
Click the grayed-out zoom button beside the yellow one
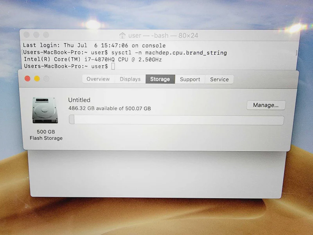[x=46, y=79]
